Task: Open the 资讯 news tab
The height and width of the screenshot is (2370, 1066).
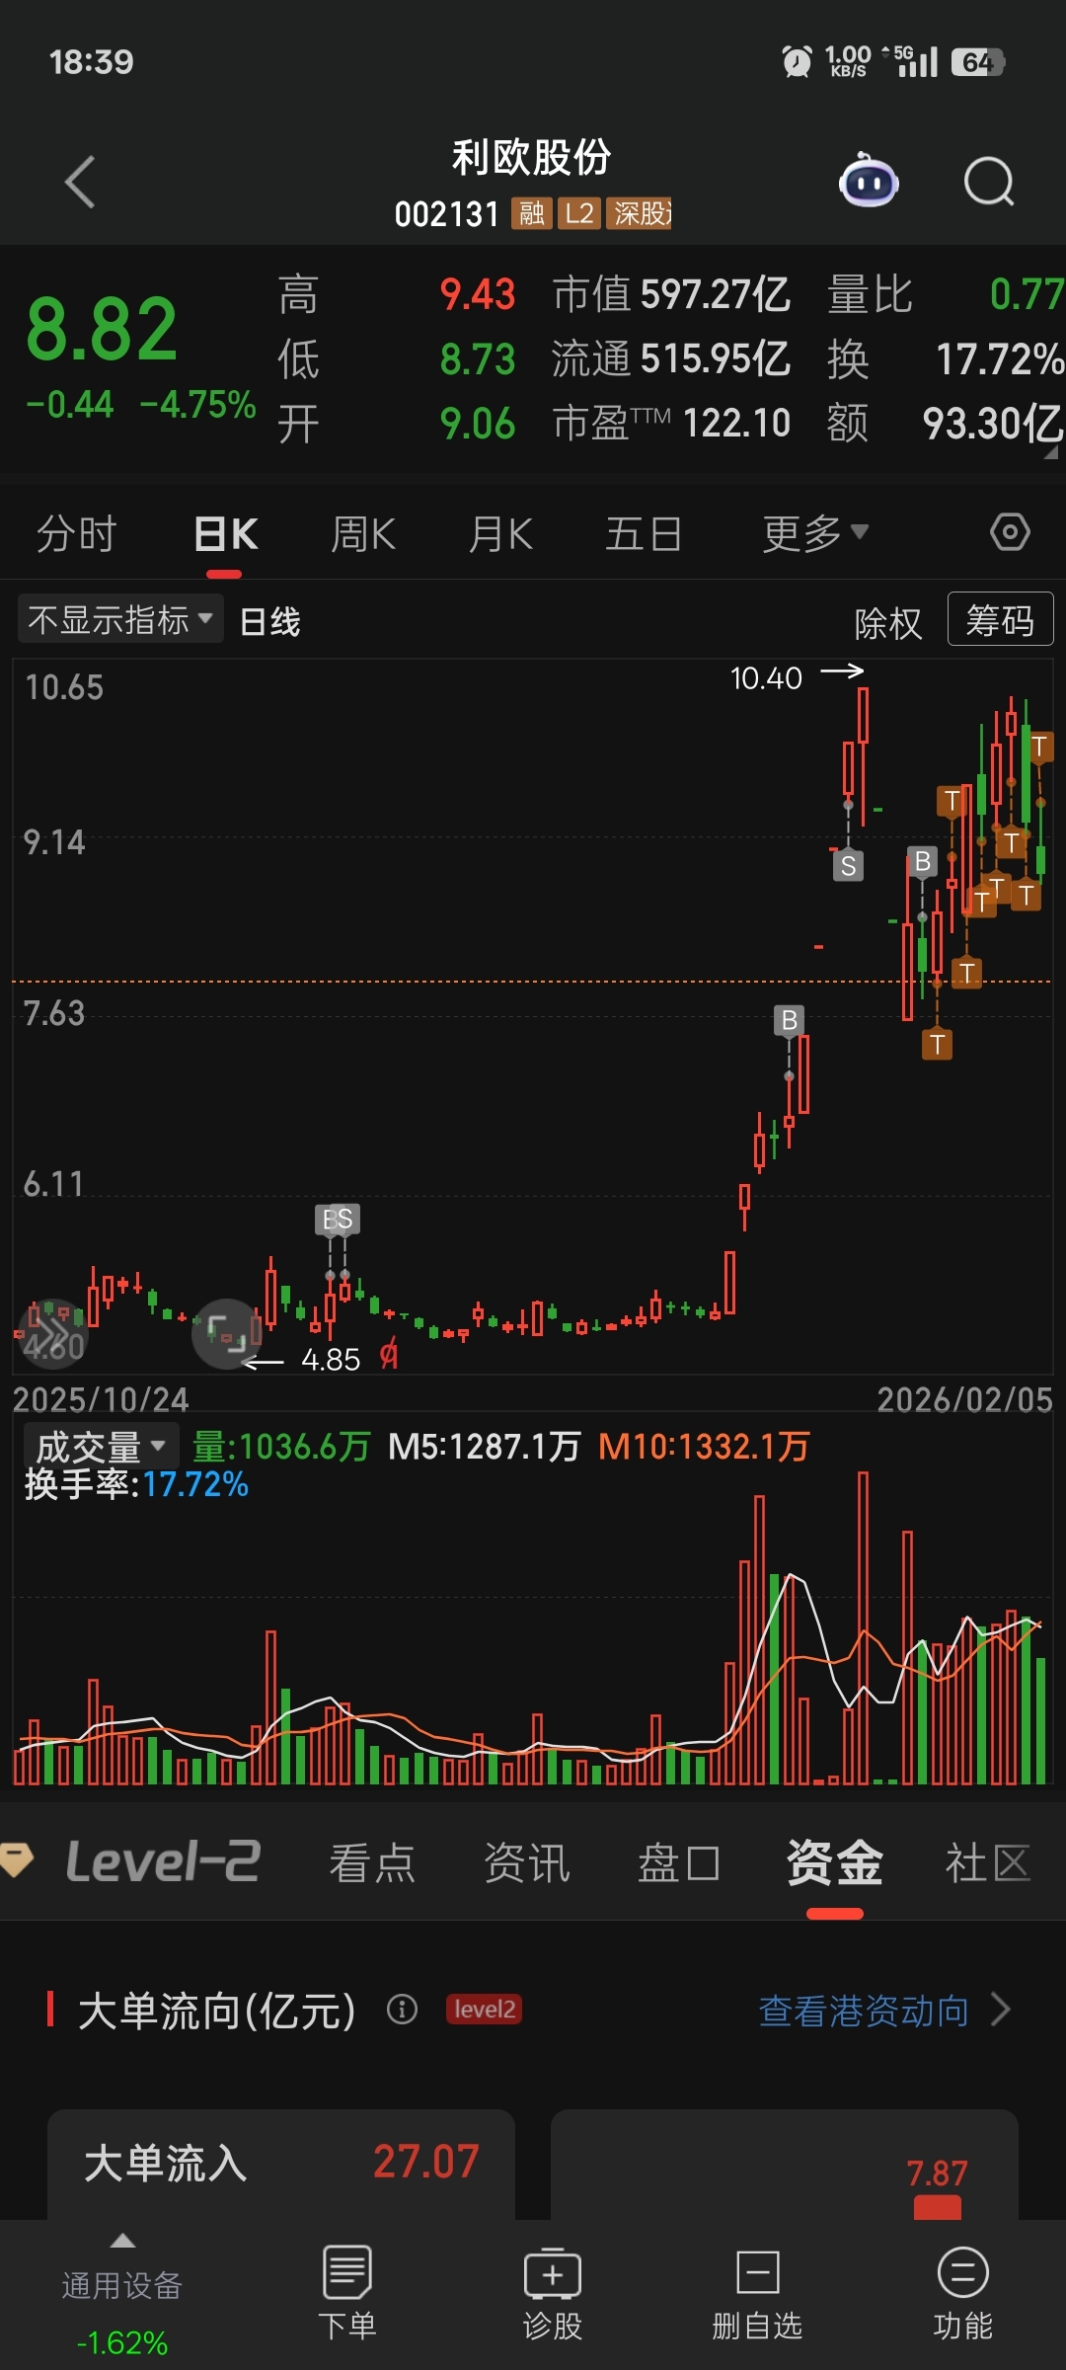Action: (526, 1862)
